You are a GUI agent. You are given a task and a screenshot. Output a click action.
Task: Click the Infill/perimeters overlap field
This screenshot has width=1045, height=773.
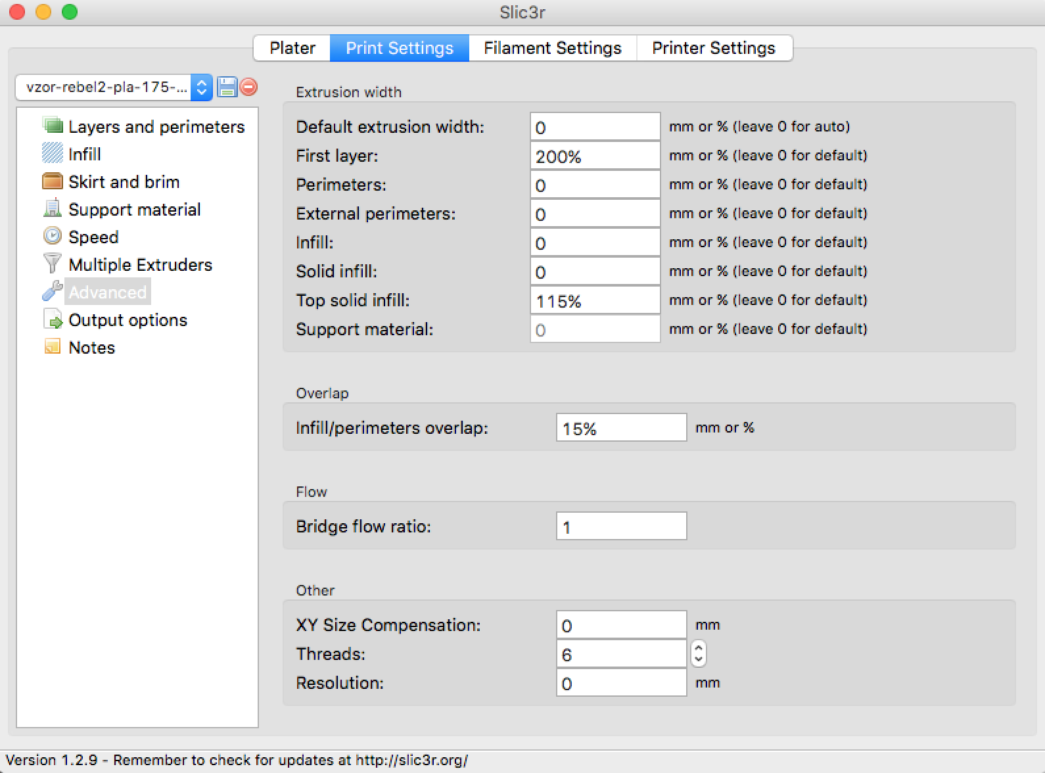click(x=621, y=428)
